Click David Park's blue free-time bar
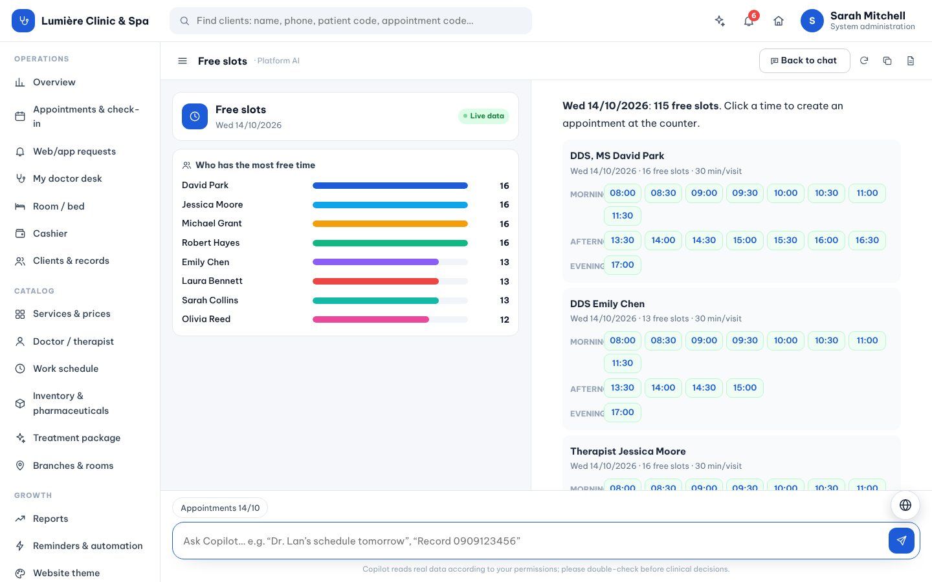This screenshot has height=582, width=932. pyautogui.click(x=390, y=186)
